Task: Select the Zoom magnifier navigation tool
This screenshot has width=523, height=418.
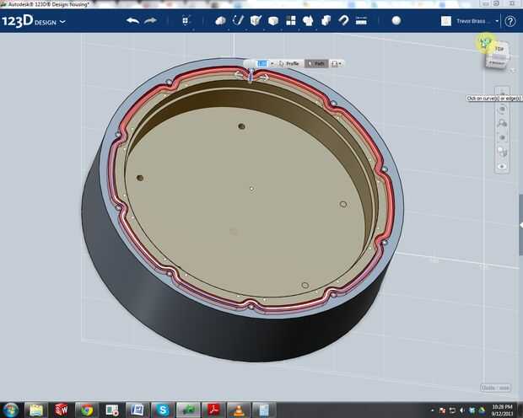Action: pos(502,123)
